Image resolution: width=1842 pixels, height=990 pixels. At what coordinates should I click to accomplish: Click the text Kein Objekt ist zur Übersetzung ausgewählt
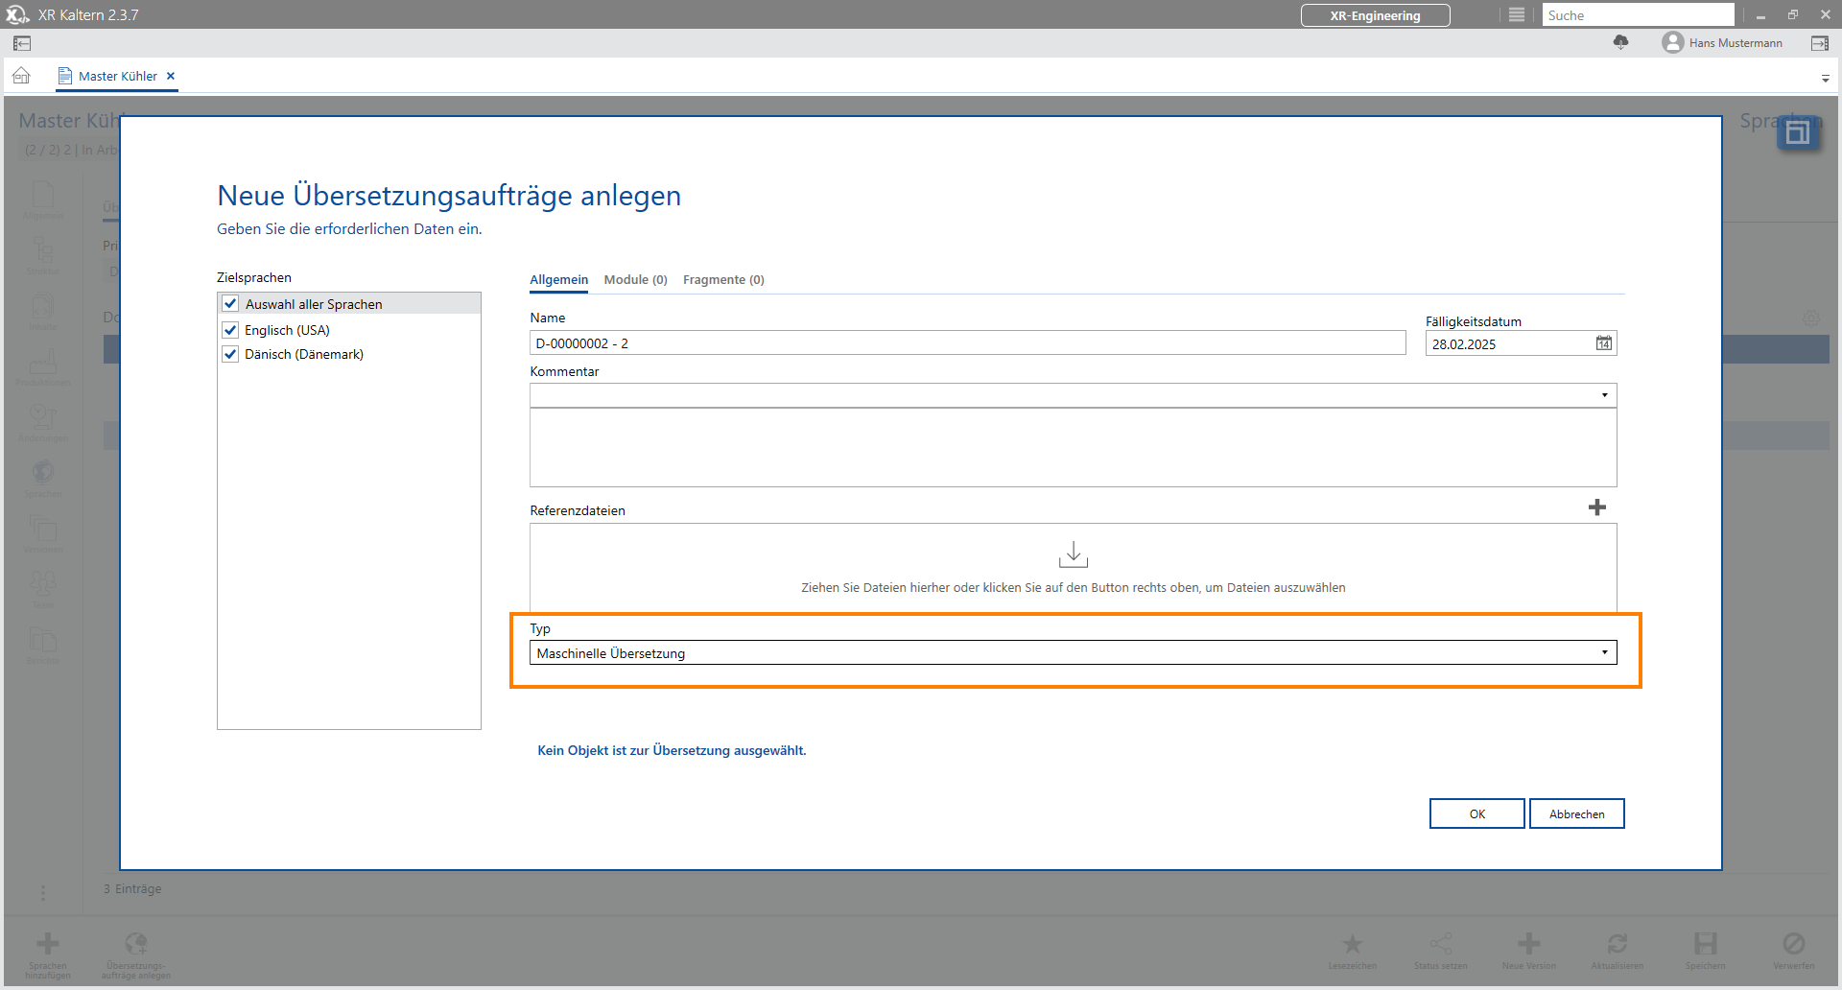coord(672,750)
